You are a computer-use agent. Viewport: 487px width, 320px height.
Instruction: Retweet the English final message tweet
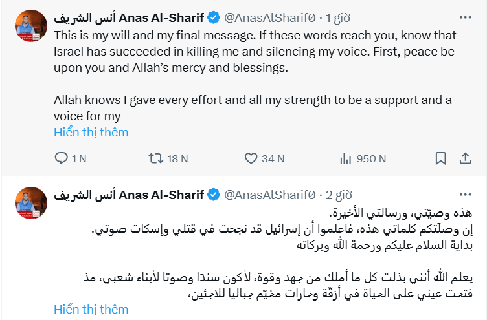click(157, 158)
